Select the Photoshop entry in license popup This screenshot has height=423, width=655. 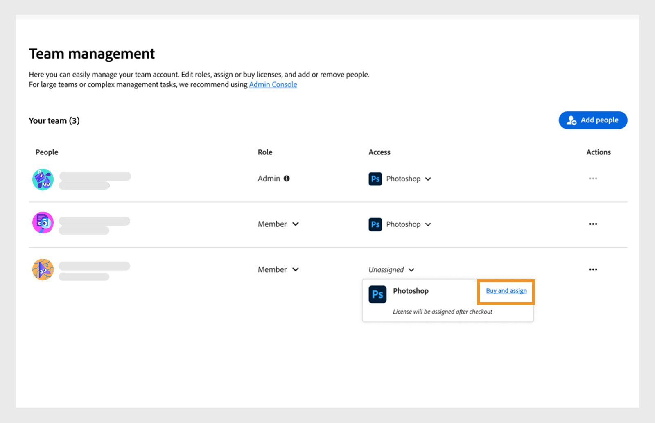coord(411,291)
